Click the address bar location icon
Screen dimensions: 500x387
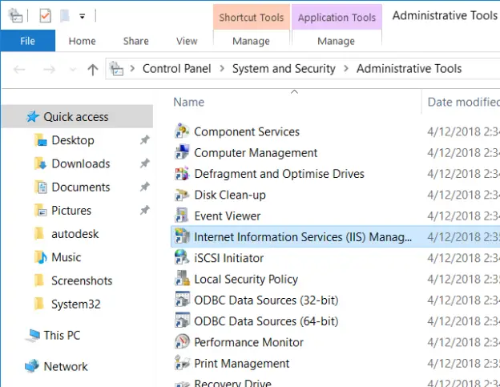[116, 69]
